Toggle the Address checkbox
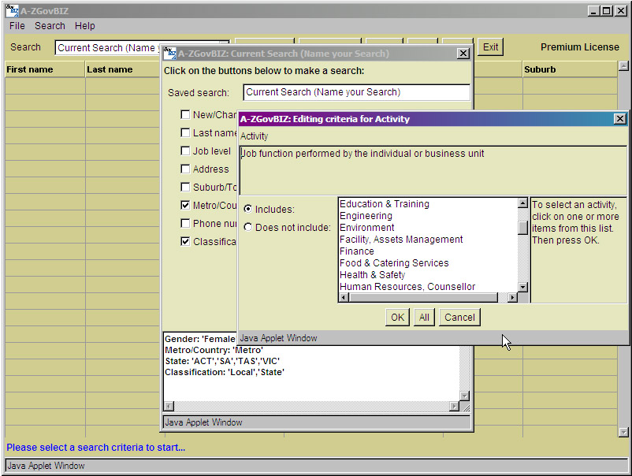This screenshot has height=476, width=632. tap(185, 169)
